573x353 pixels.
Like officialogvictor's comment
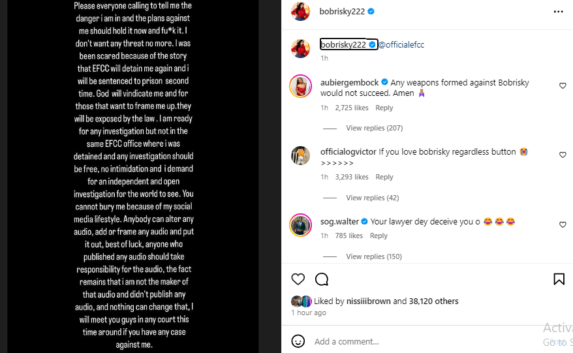[x=563, y=155]
